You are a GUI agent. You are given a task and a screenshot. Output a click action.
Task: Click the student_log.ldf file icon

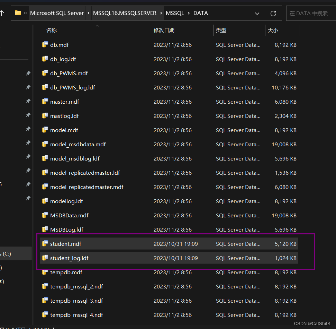pos(45,258)
